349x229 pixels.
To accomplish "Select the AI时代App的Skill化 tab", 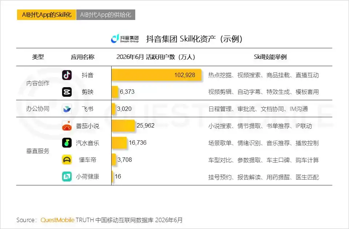I will (x=47, y=15).
